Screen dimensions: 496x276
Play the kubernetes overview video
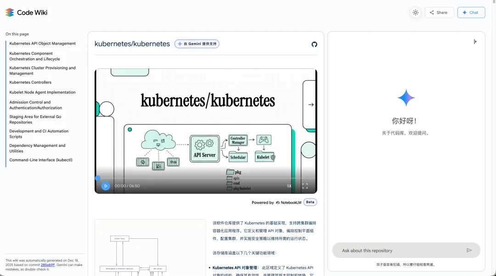click(x=106, y=186)
